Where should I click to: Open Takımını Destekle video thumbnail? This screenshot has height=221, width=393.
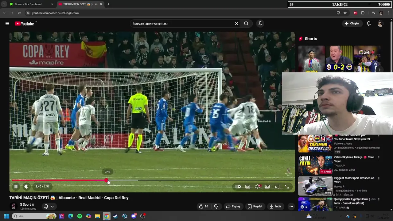pos(315,144)
